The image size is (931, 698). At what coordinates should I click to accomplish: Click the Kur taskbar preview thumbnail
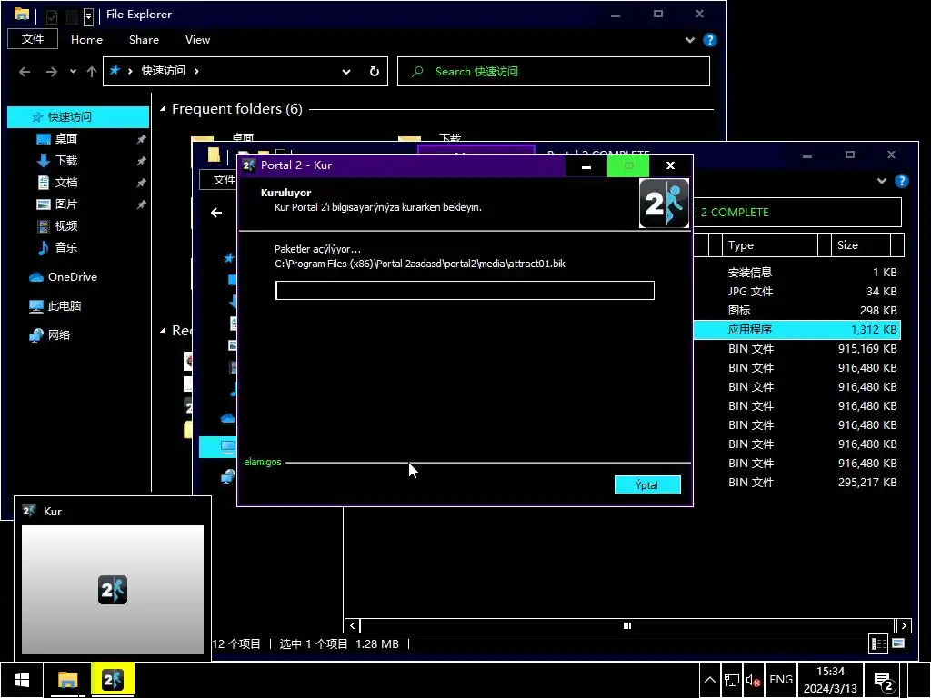point(113,589)
